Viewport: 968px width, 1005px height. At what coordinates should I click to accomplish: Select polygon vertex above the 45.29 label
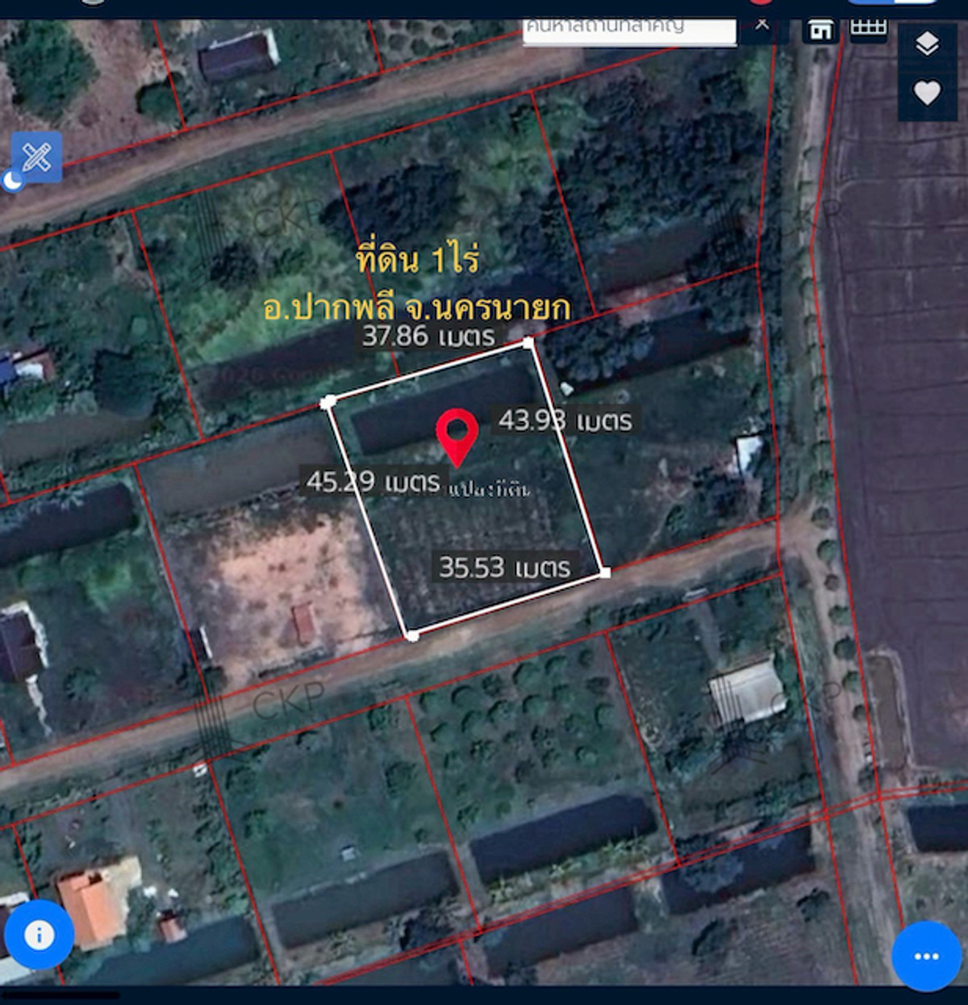[x=328, y=402]
